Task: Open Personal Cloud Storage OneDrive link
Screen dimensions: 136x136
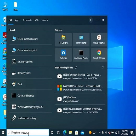Action: click(80, 88)
